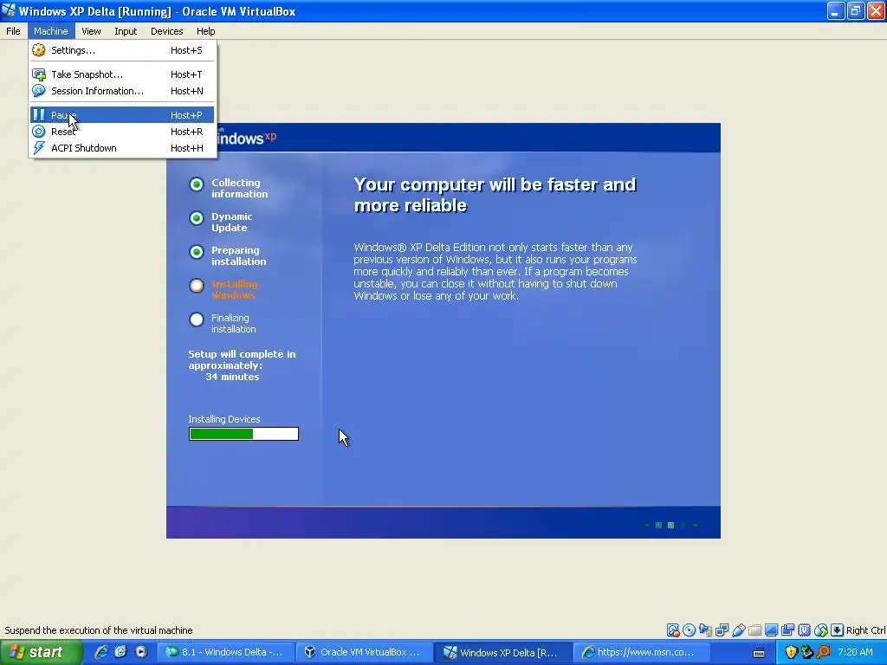Click the Host+P shortcut label
The image size is (887, 665).
pos(186,115)
